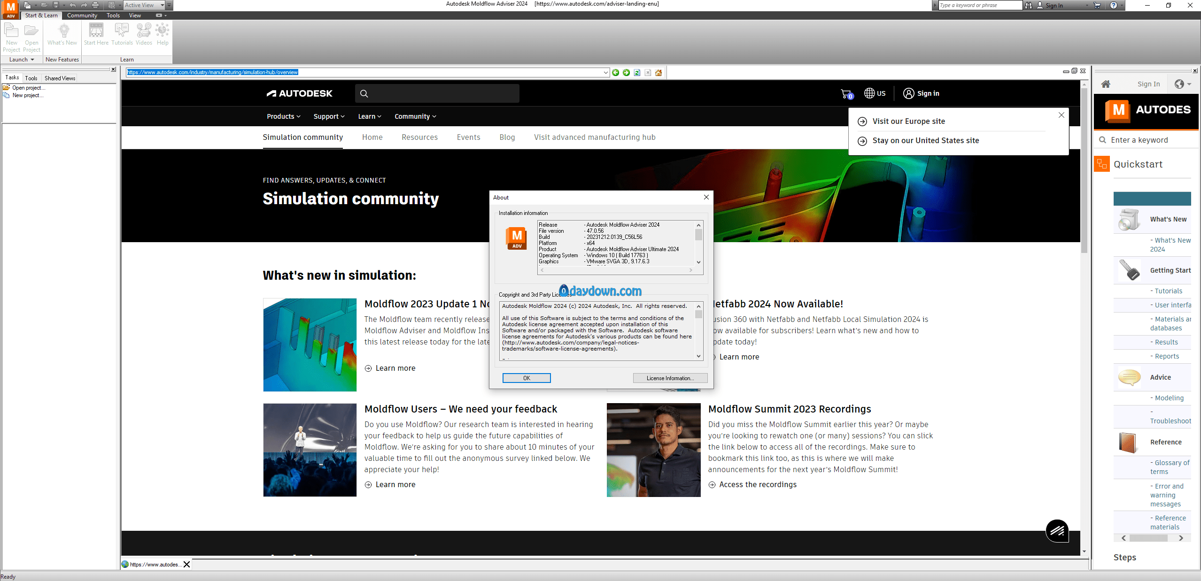The image size is (1201, 581).
Task: Click the browser Back green arrow
Action: pyautogui.click(x=615, y=72)
